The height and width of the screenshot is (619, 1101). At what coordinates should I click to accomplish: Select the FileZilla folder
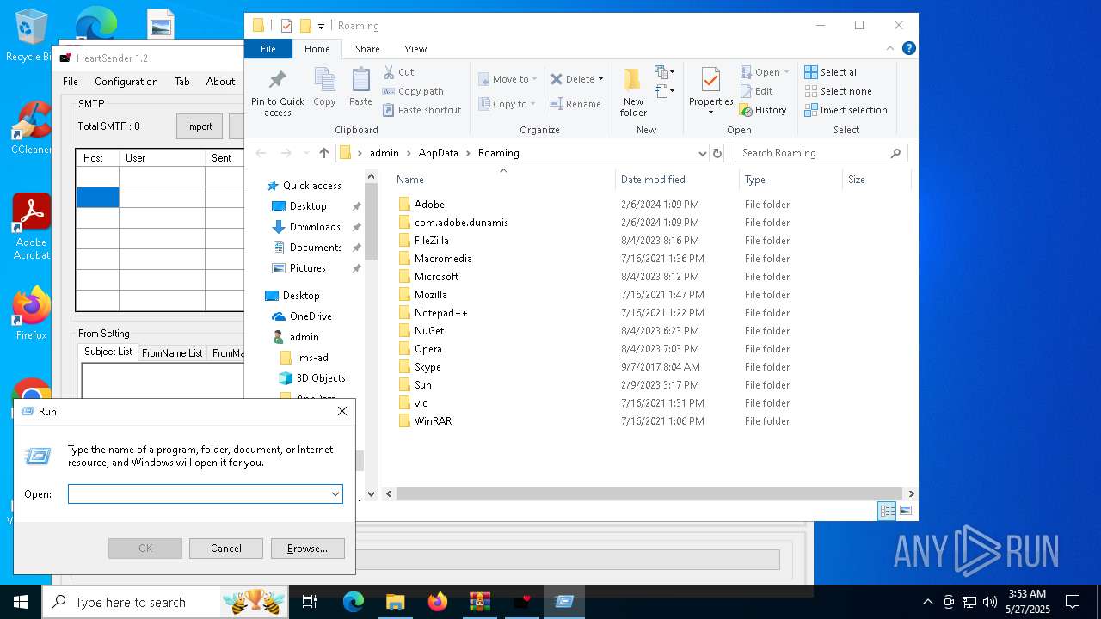[x=431, y=241]
